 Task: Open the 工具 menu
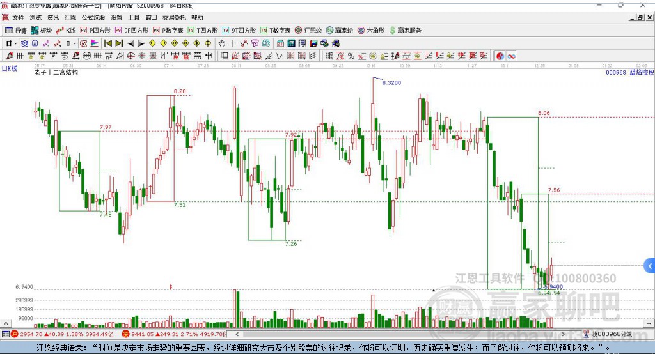[x=134, y=17]
